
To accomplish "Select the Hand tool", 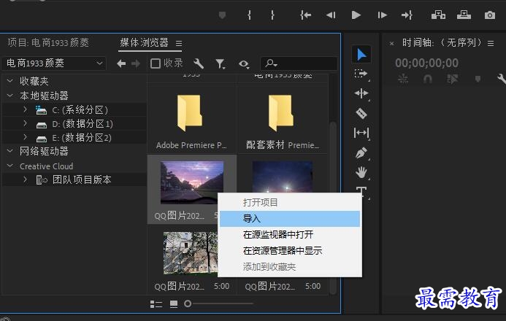I will point(361,172).
